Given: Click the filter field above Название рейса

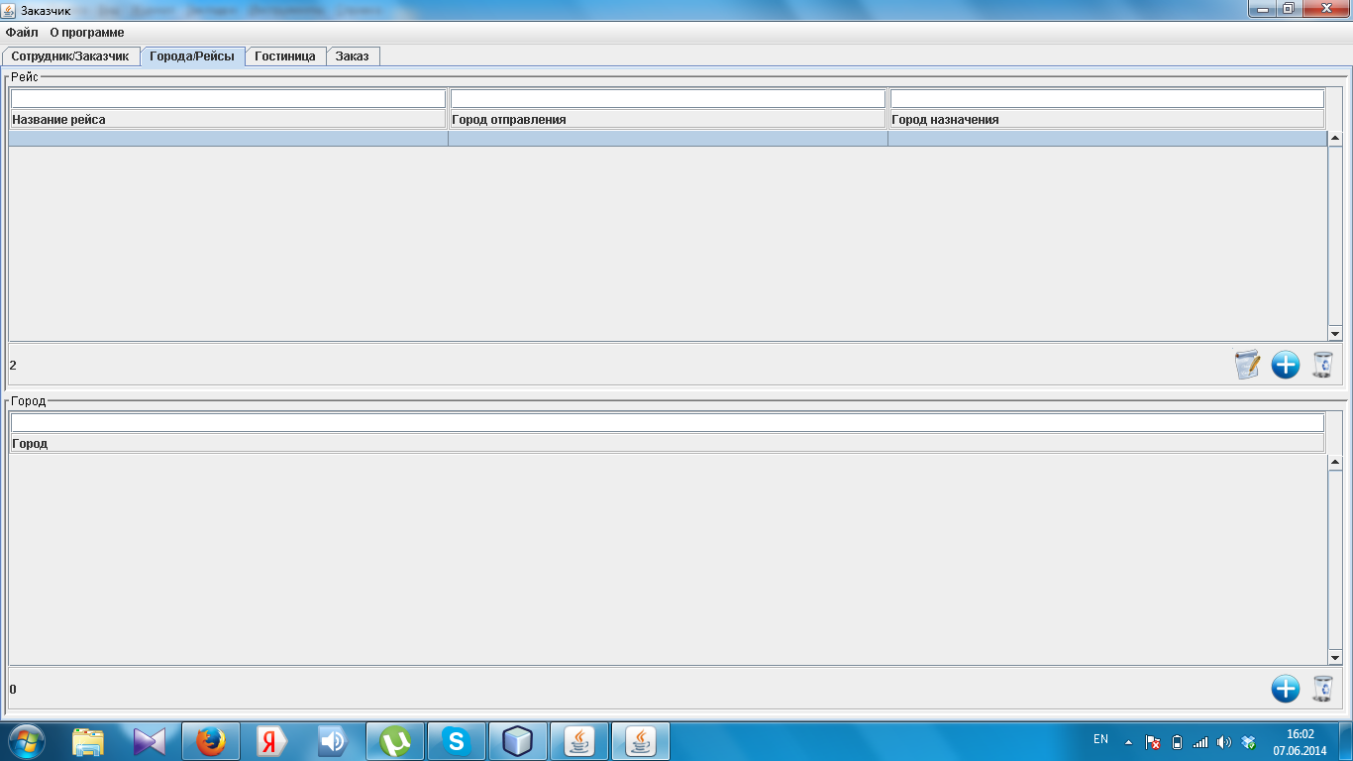Looking at the screenshot, I should 229,99.
